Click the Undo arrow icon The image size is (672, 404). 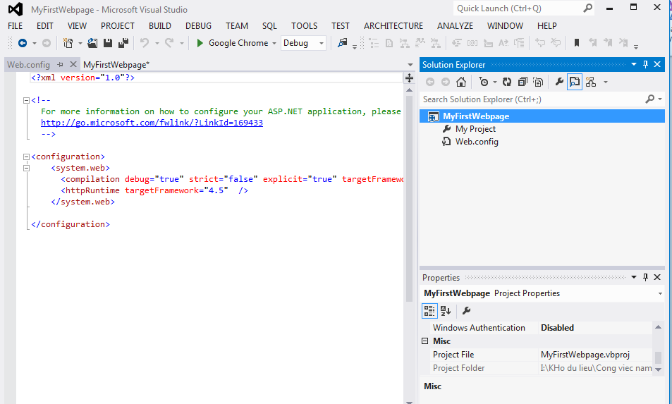coord(145,43)
